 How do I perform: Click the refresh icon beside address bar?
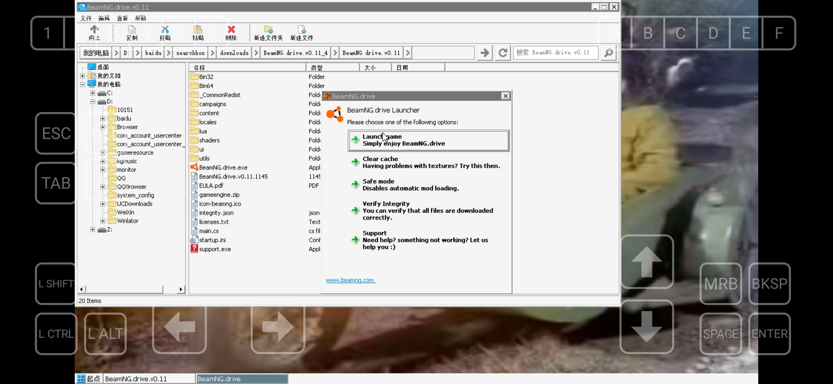503,53
